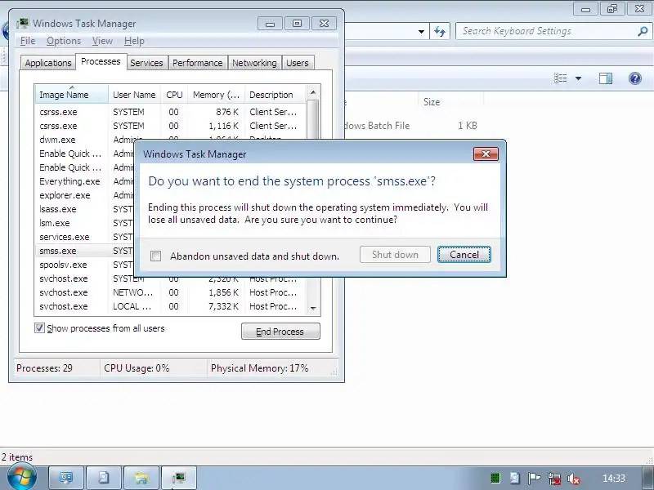
Task: Sort processes by Image Name column
Action: click(72, 95)
